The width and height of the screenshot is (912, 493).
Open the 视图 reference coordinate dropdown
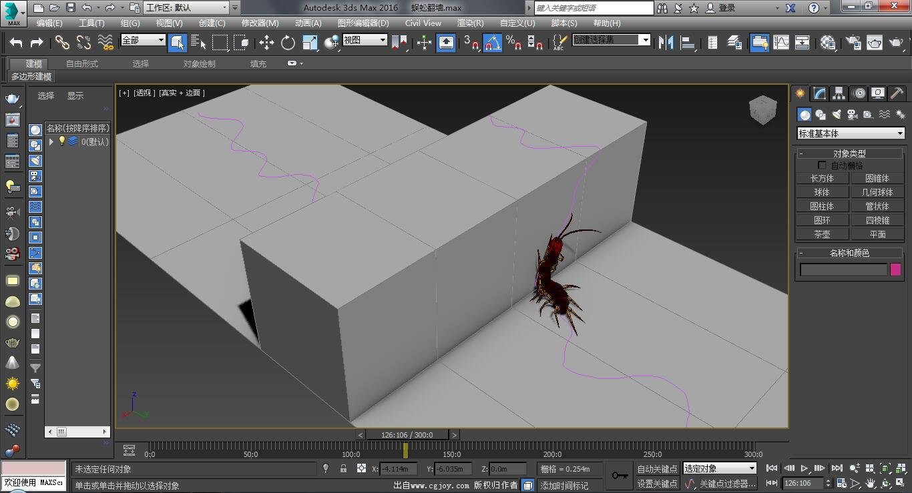(x=365, y=40)
